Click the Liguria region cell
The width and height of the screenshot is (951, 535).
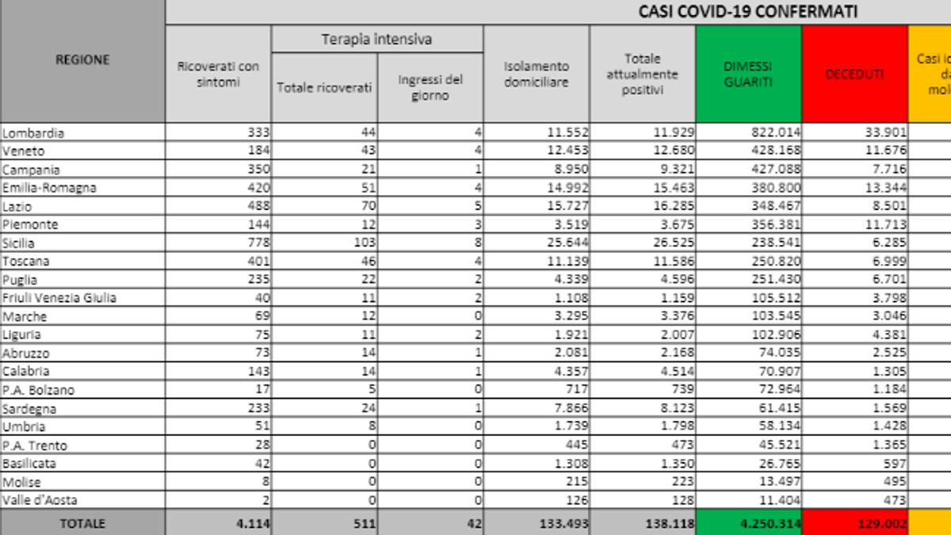[x=82, y=334]
